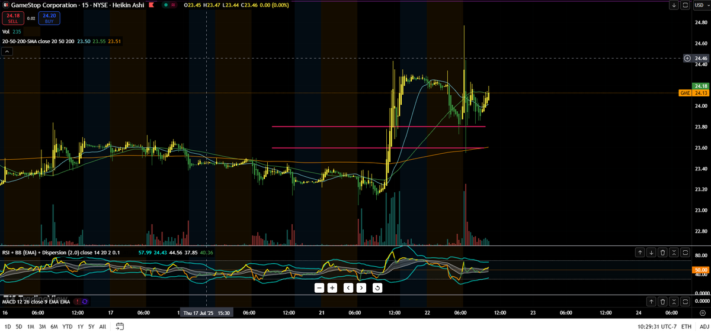The width and height of the screenshot is (711, 333).
Task: Delete the MACD pane with trash icon
Action: [663, 301]
